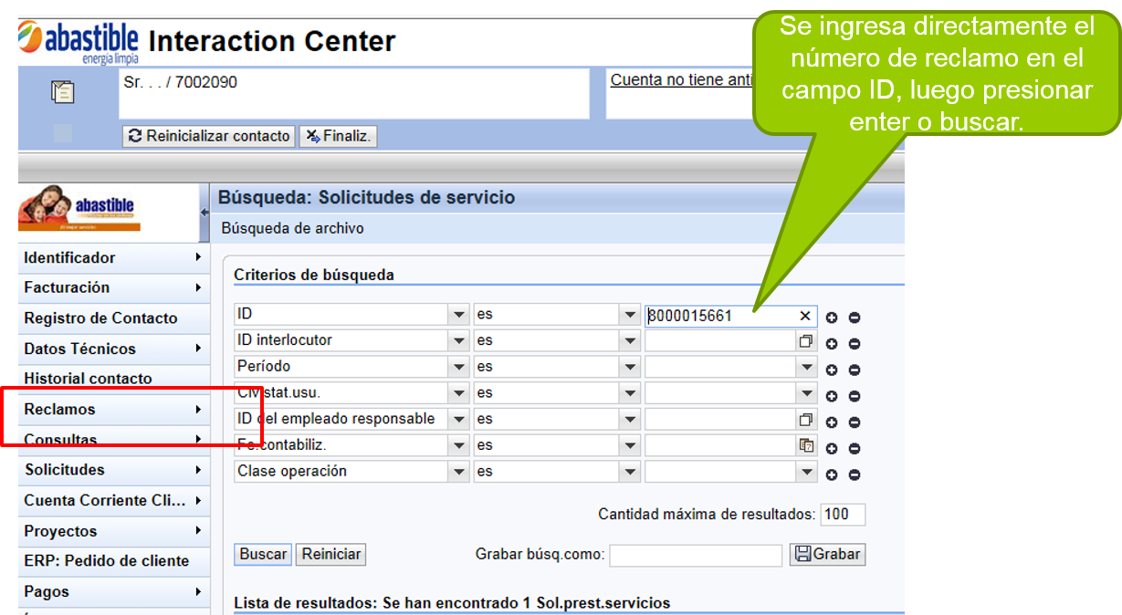This screenshot has height=615, width=1122.
Task: Run the search with the Buscar button
Action: click(x=264, y=554)
